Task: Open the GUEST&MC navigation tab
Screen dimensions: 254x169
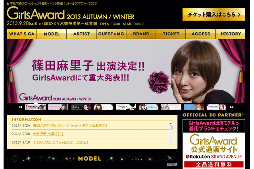Action: click(x=111, y=34)
